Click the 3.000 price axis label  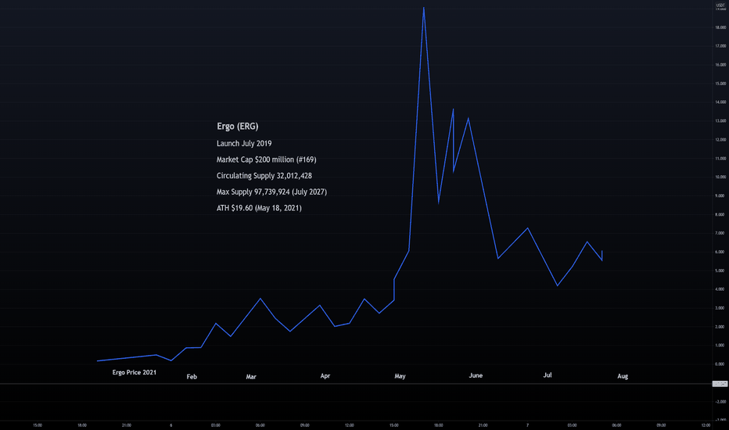click(720, 308)
